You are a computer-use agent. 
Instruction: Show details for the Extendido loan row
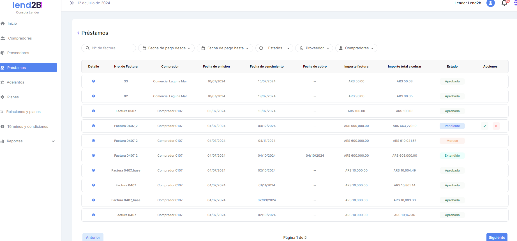pyautogui.click(x=93, y=156)
